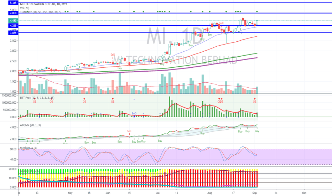Select the 4.235 blue price label
Screen dimensions: 332x196
tap(13, 26)
